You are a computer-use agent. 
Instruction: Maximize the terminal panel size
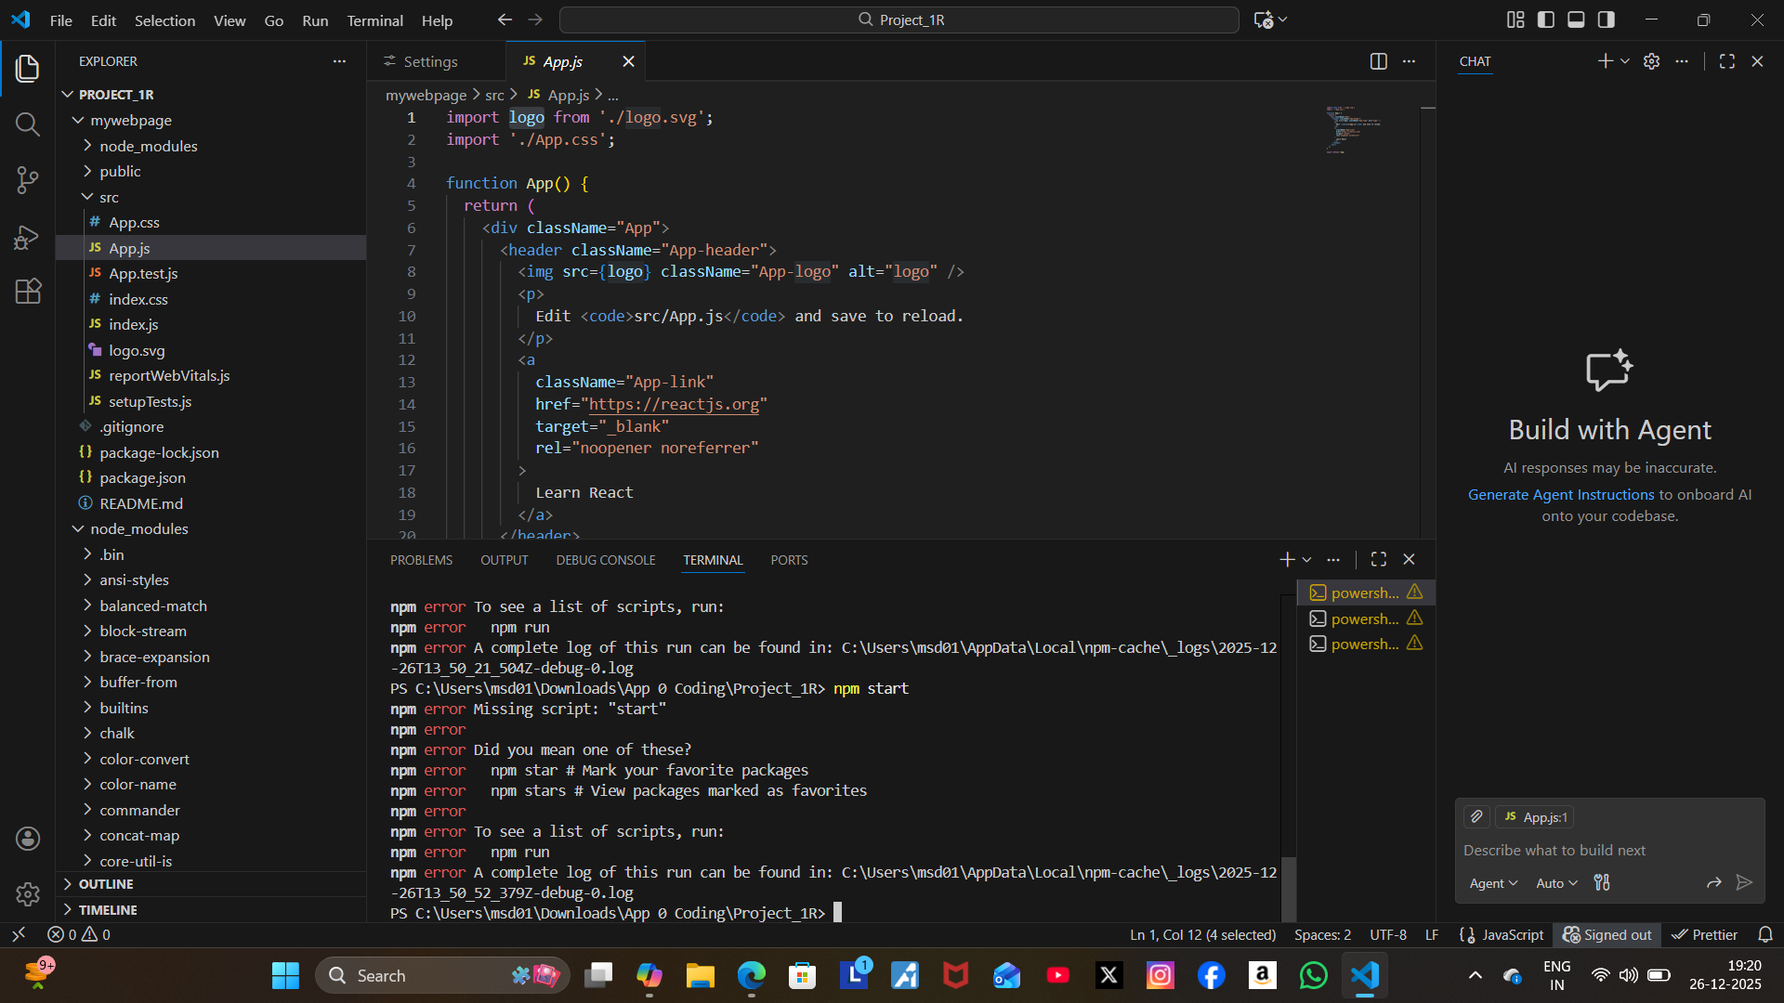coord(1379,559)
